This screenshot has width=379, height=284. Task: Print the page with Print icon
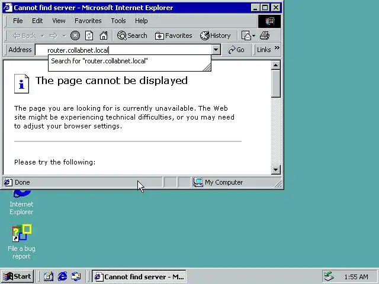click(x=265, y=35)
